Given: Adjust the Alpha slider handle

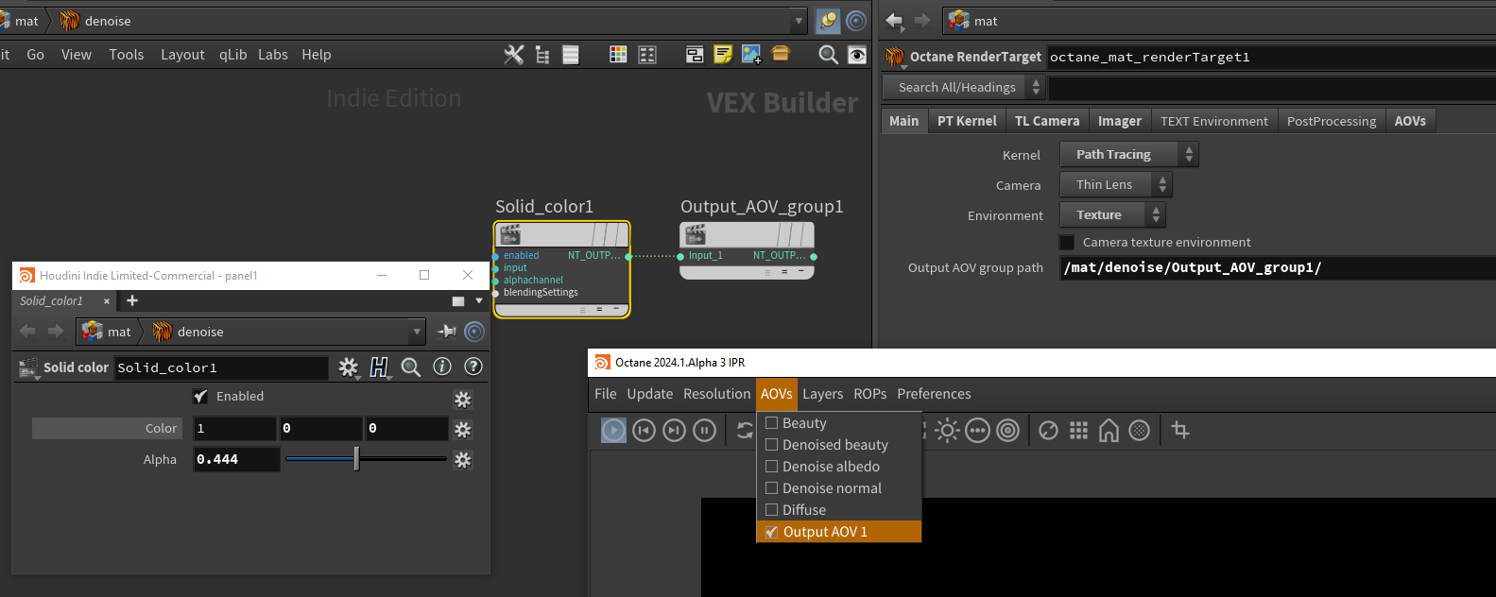Looking at the screenshot, I should 356,459.
